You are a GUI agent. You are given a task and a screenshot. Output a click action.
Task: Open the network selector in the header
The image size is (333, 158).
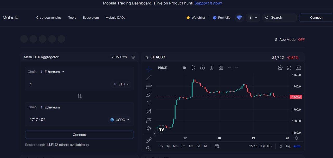pos(253,18)
